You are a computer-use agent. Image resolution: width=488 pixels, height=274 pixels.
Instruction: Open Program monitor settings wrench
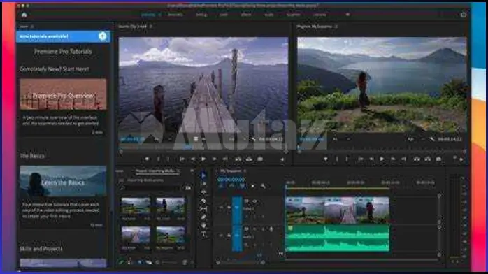(x=432, y=139)
